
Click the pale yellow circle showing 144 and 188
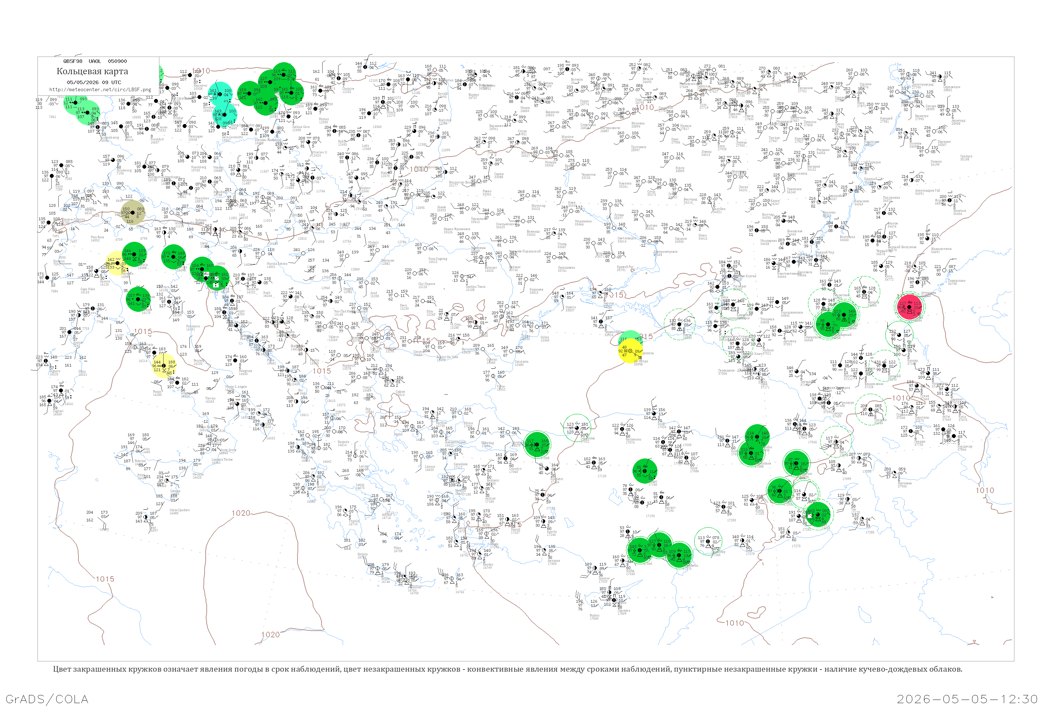164,366
